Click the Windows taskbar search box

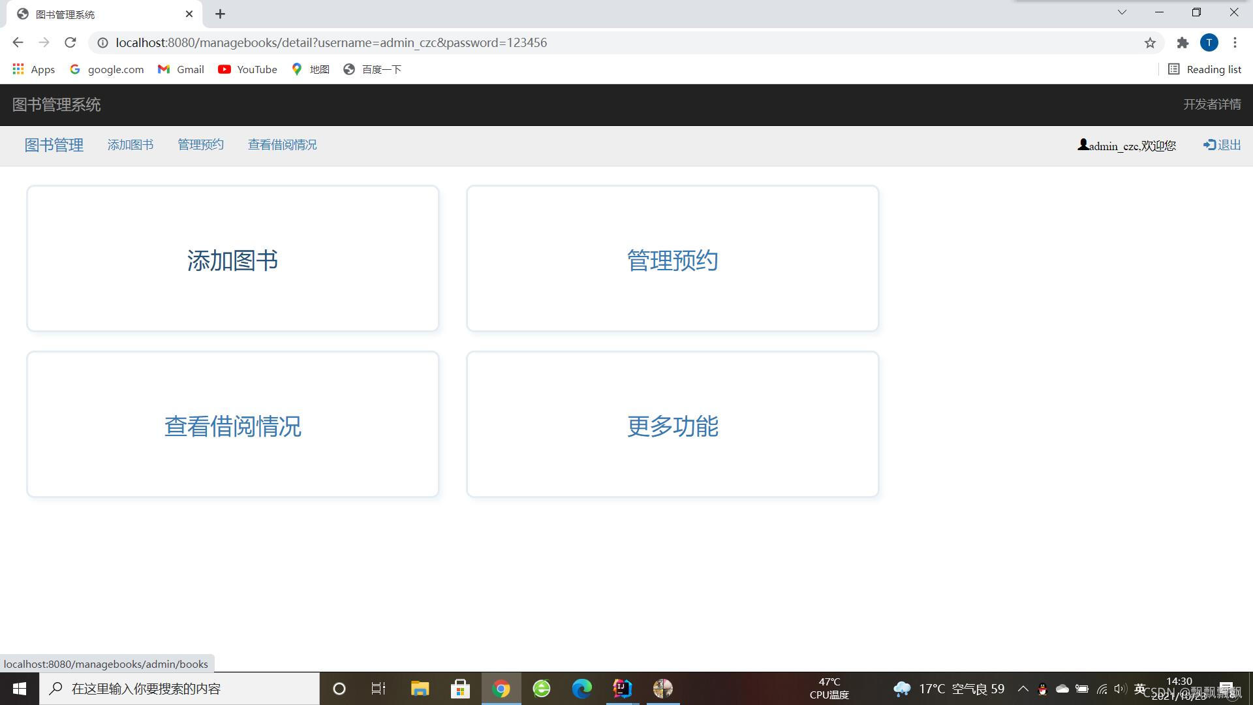[x=179, y=689]
